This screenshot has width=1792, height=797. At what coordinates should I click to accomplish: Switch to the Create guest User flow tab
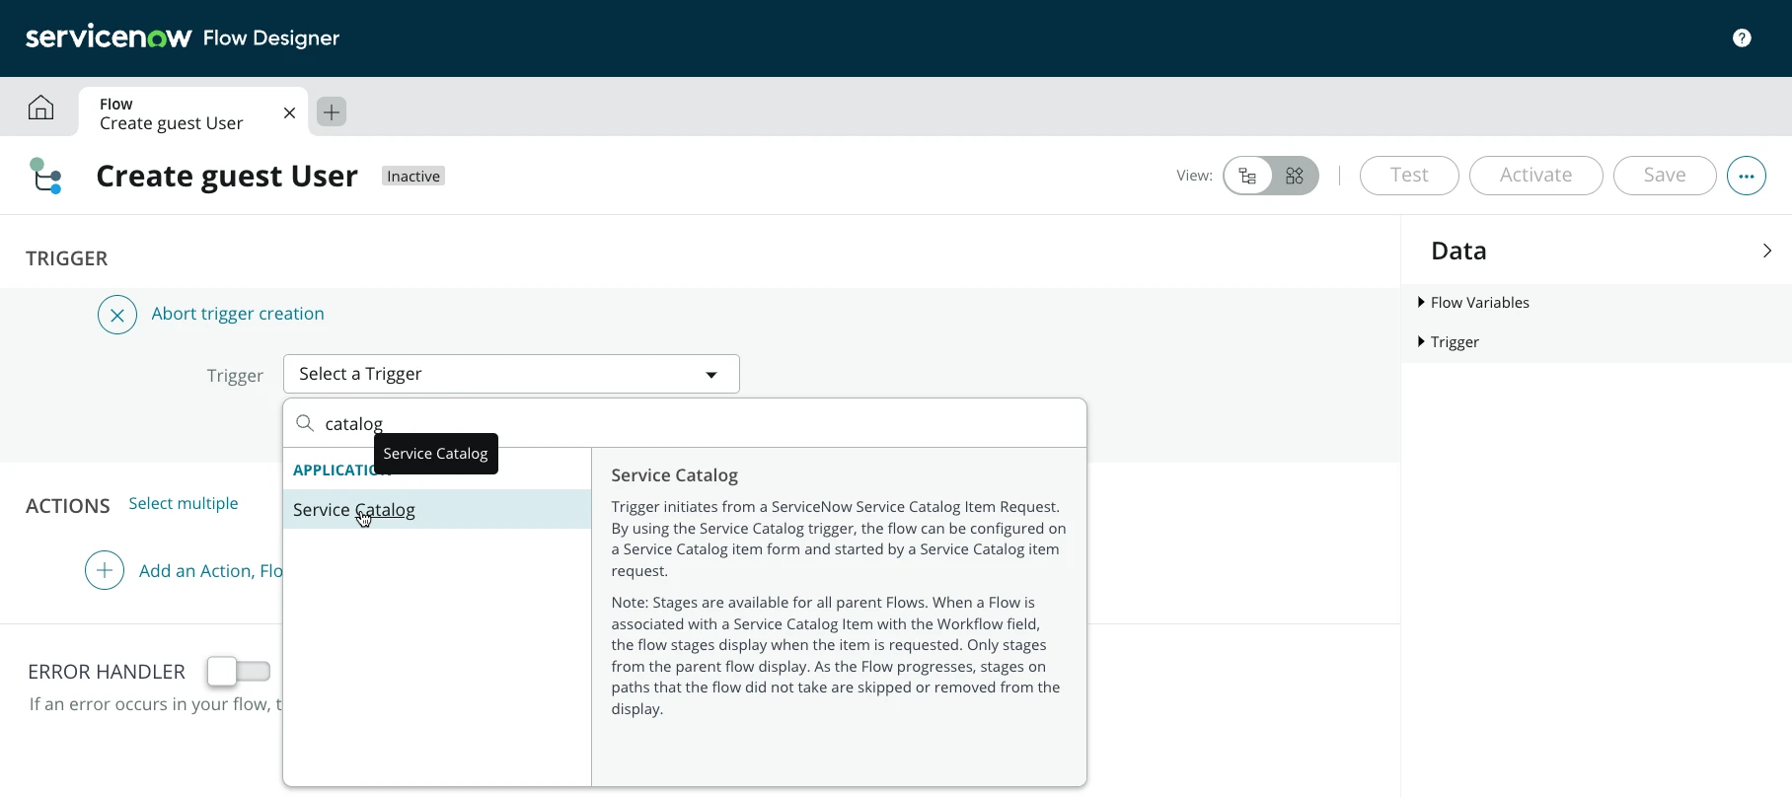[172, 113]
